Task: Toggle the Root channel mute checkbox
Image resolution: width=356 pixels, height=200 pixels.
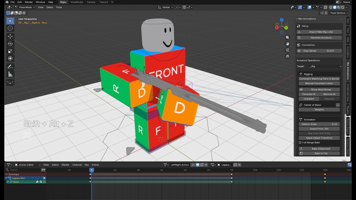Action: click(x=41, y=182)
